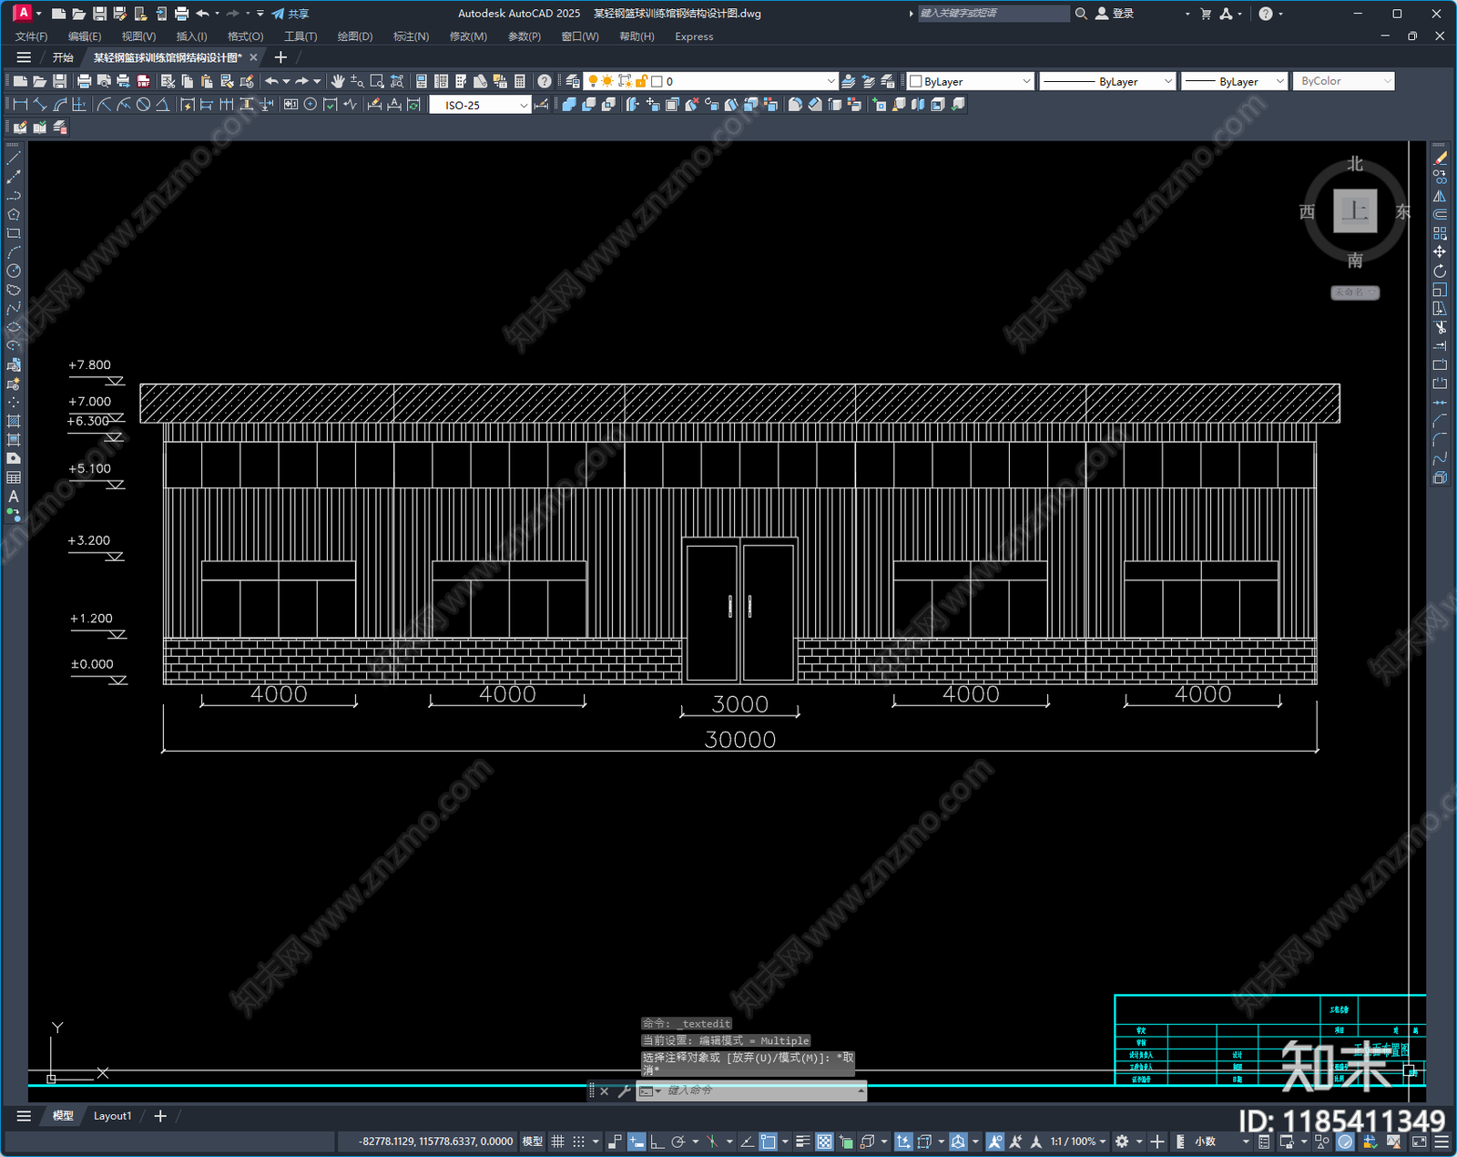Switch to the Layout1 tab
The height and width of the screenshot is (1157, 1457).
point(112,1116)
